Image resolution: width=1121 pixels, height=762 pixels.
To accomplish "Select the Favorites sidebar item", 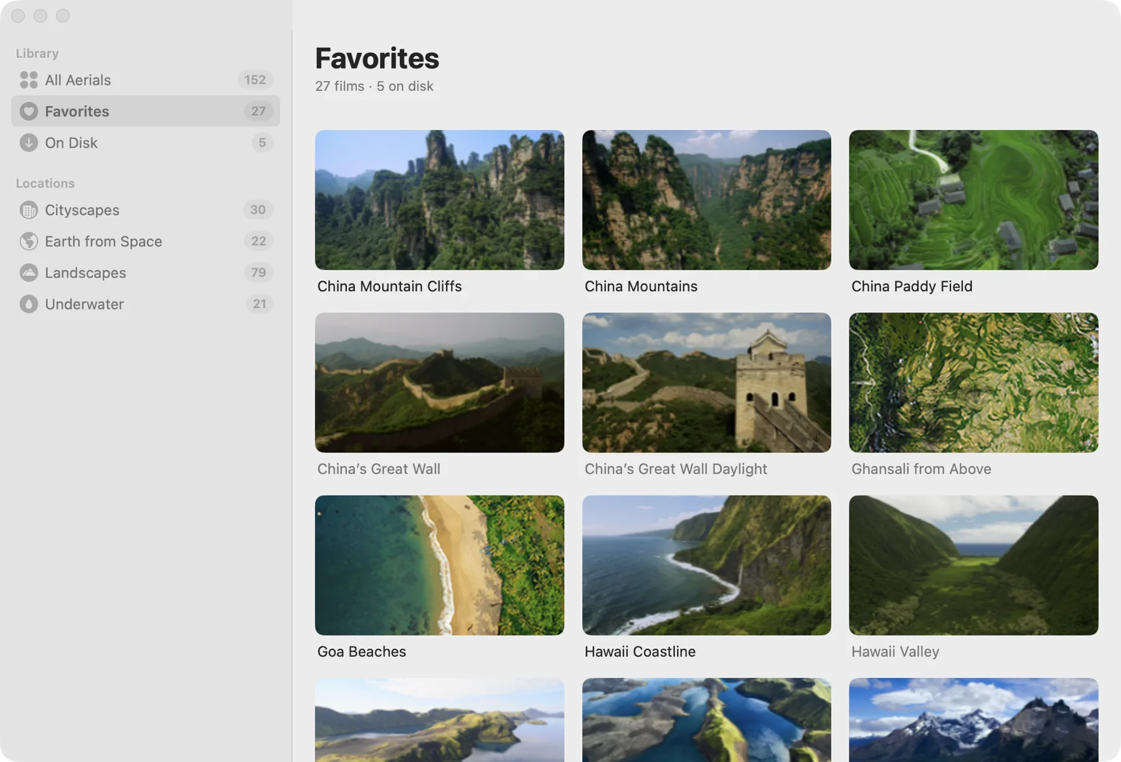I will click(x=146, y=111).
